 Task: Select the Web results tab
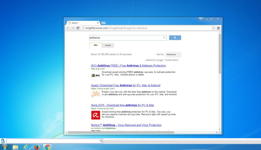[96, 45]
